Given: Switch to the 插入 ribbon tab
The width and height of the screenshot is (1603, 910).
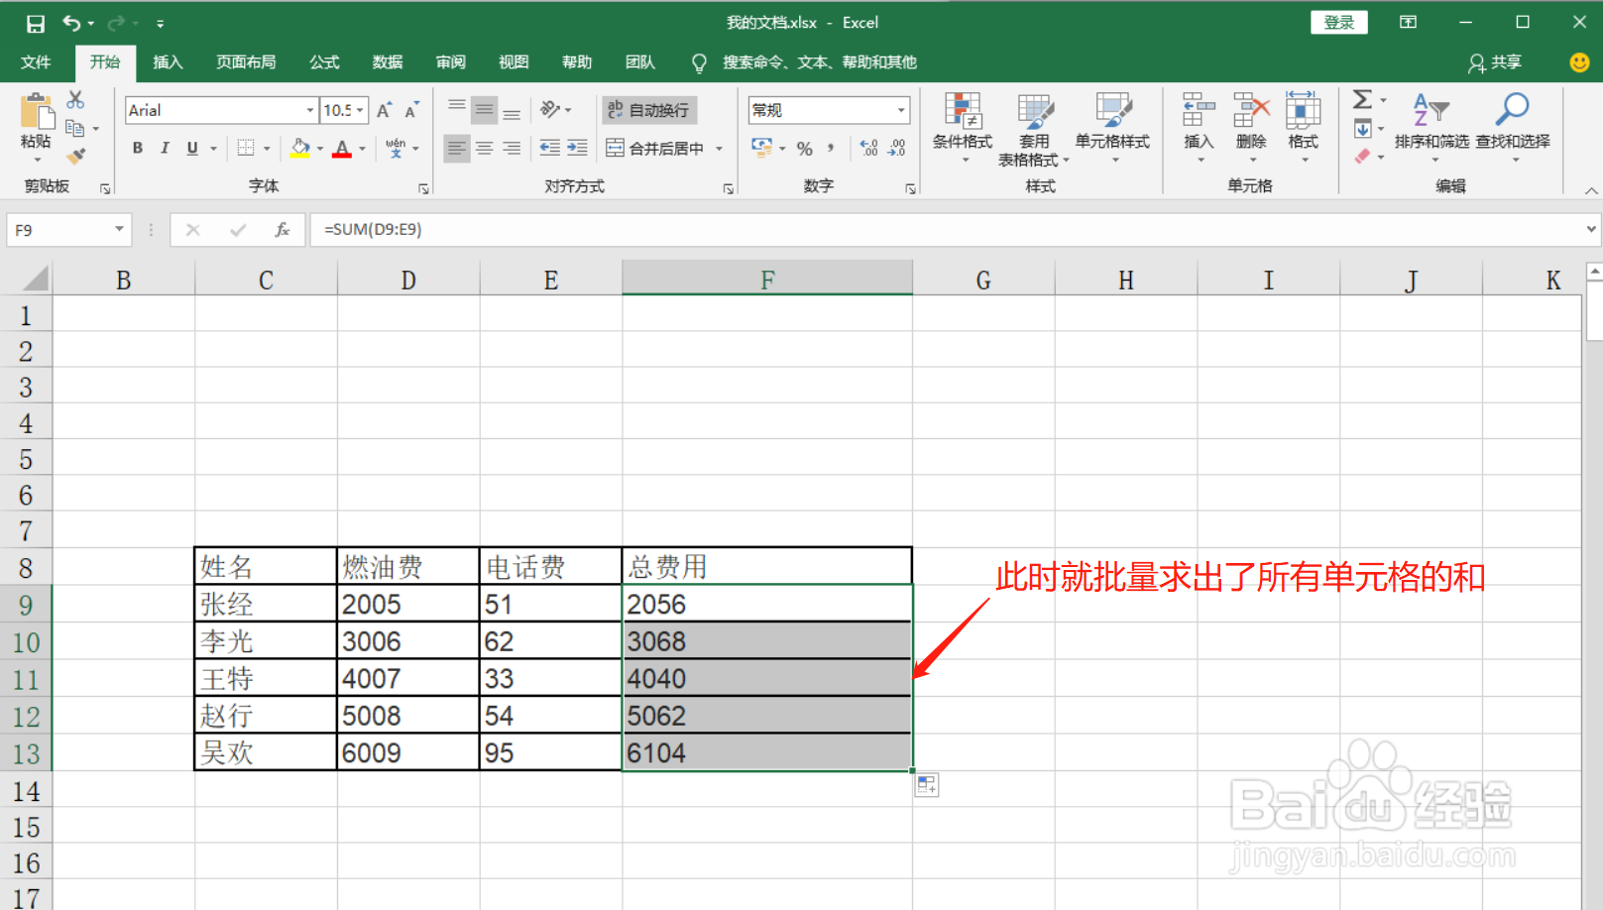Looking at the screenshot, I should pyautogui.click(x=168, y=61).
